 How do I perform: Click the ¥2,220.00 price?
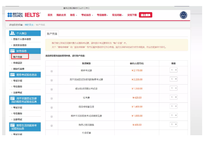click(137, 80)
